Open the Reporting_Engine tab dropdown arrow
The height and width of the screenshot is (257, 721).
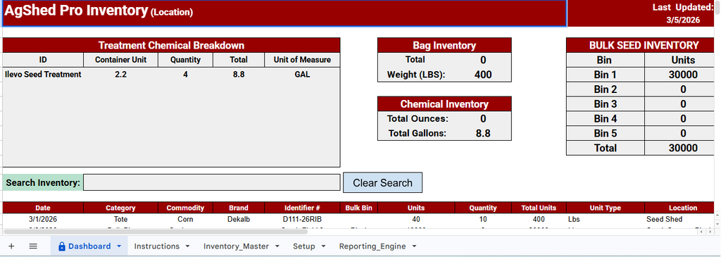click(414, 246)
